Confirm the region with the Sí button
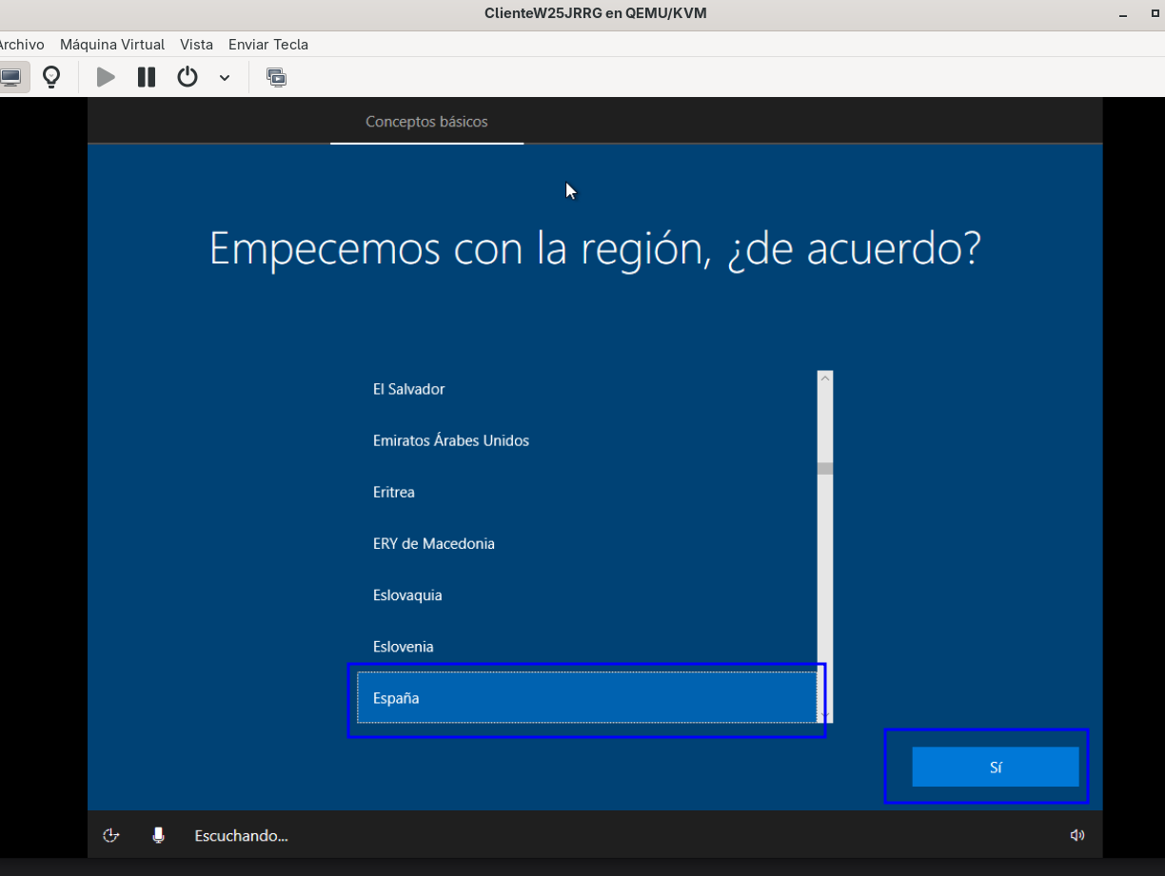Screen dimensions: 1165x876 point(996,767)
